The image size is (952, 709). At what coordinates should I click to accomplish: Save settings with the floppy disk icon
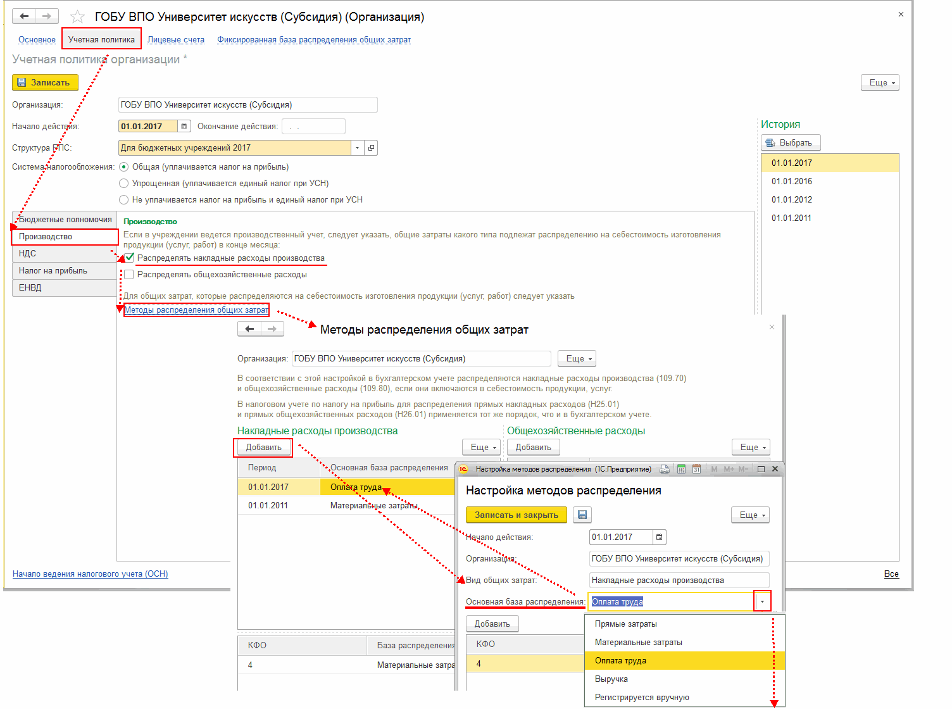tap(582, 515)
